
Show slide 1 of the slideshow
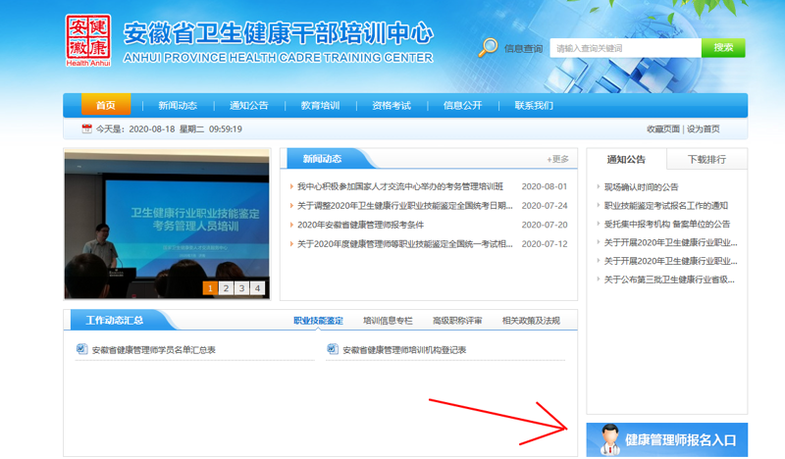(x=210, y=288)
